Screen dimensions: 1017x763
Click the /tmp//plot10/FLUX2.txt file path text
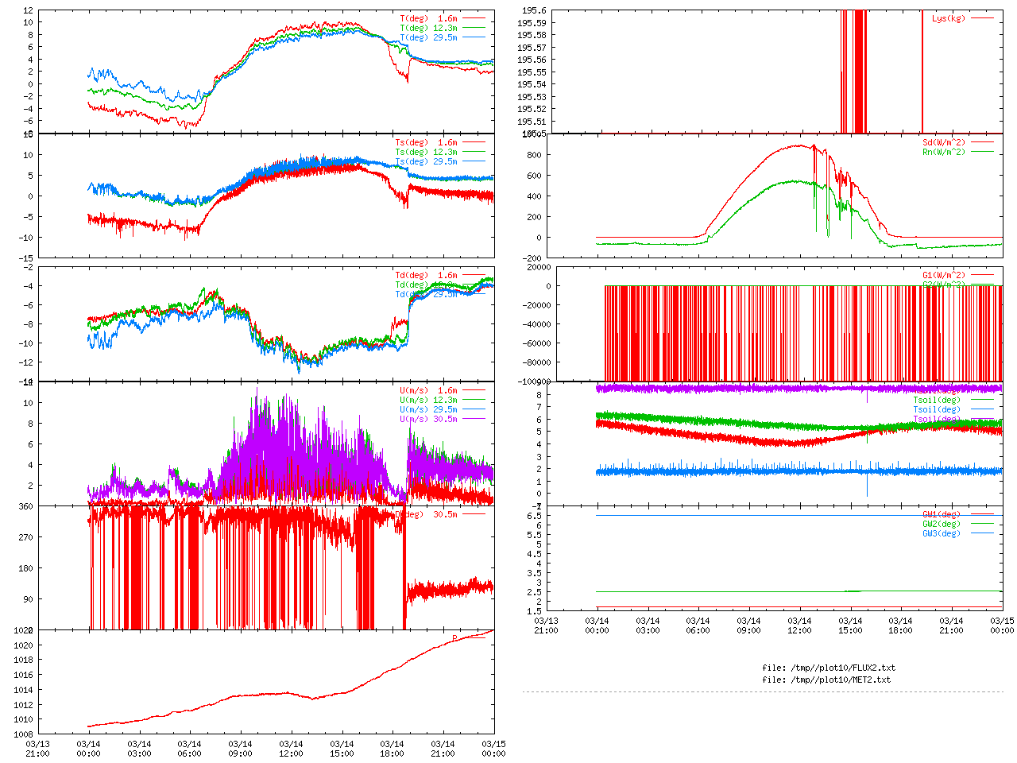(828, 668)
